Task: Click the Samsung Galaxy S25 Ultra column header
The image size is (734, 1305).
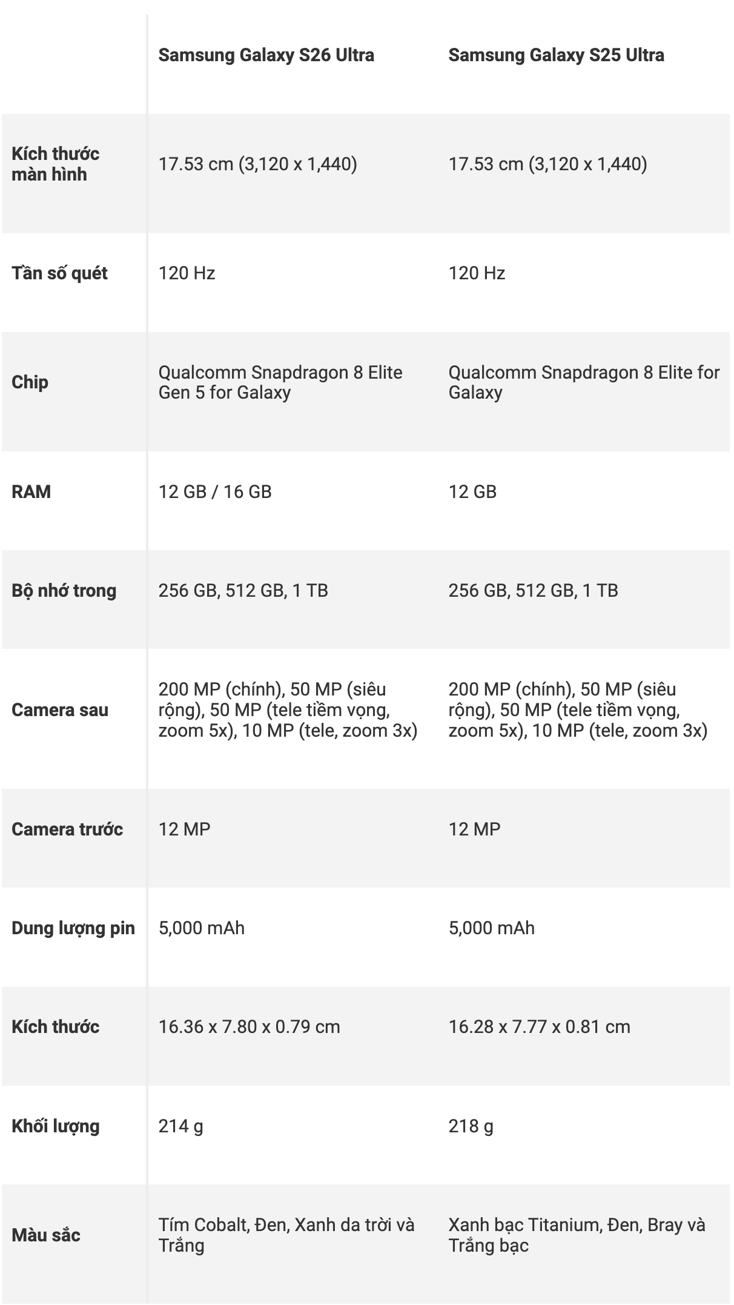Action: (556, 55)
